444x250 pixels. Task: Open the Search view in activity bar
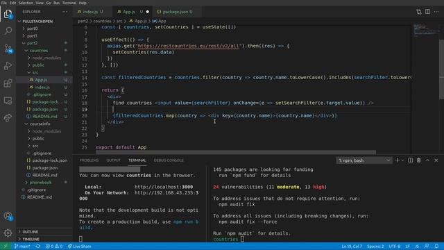(x=8, y=31)
